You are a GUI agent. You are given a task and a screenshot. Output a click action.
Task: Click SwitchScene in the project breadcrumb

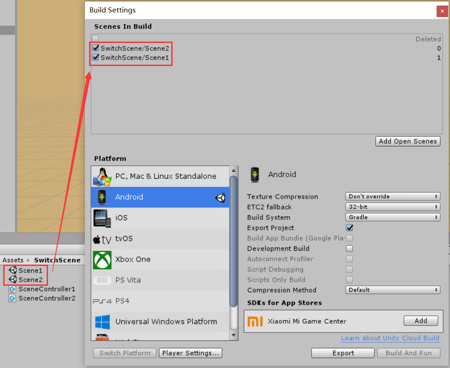point(57,260)
